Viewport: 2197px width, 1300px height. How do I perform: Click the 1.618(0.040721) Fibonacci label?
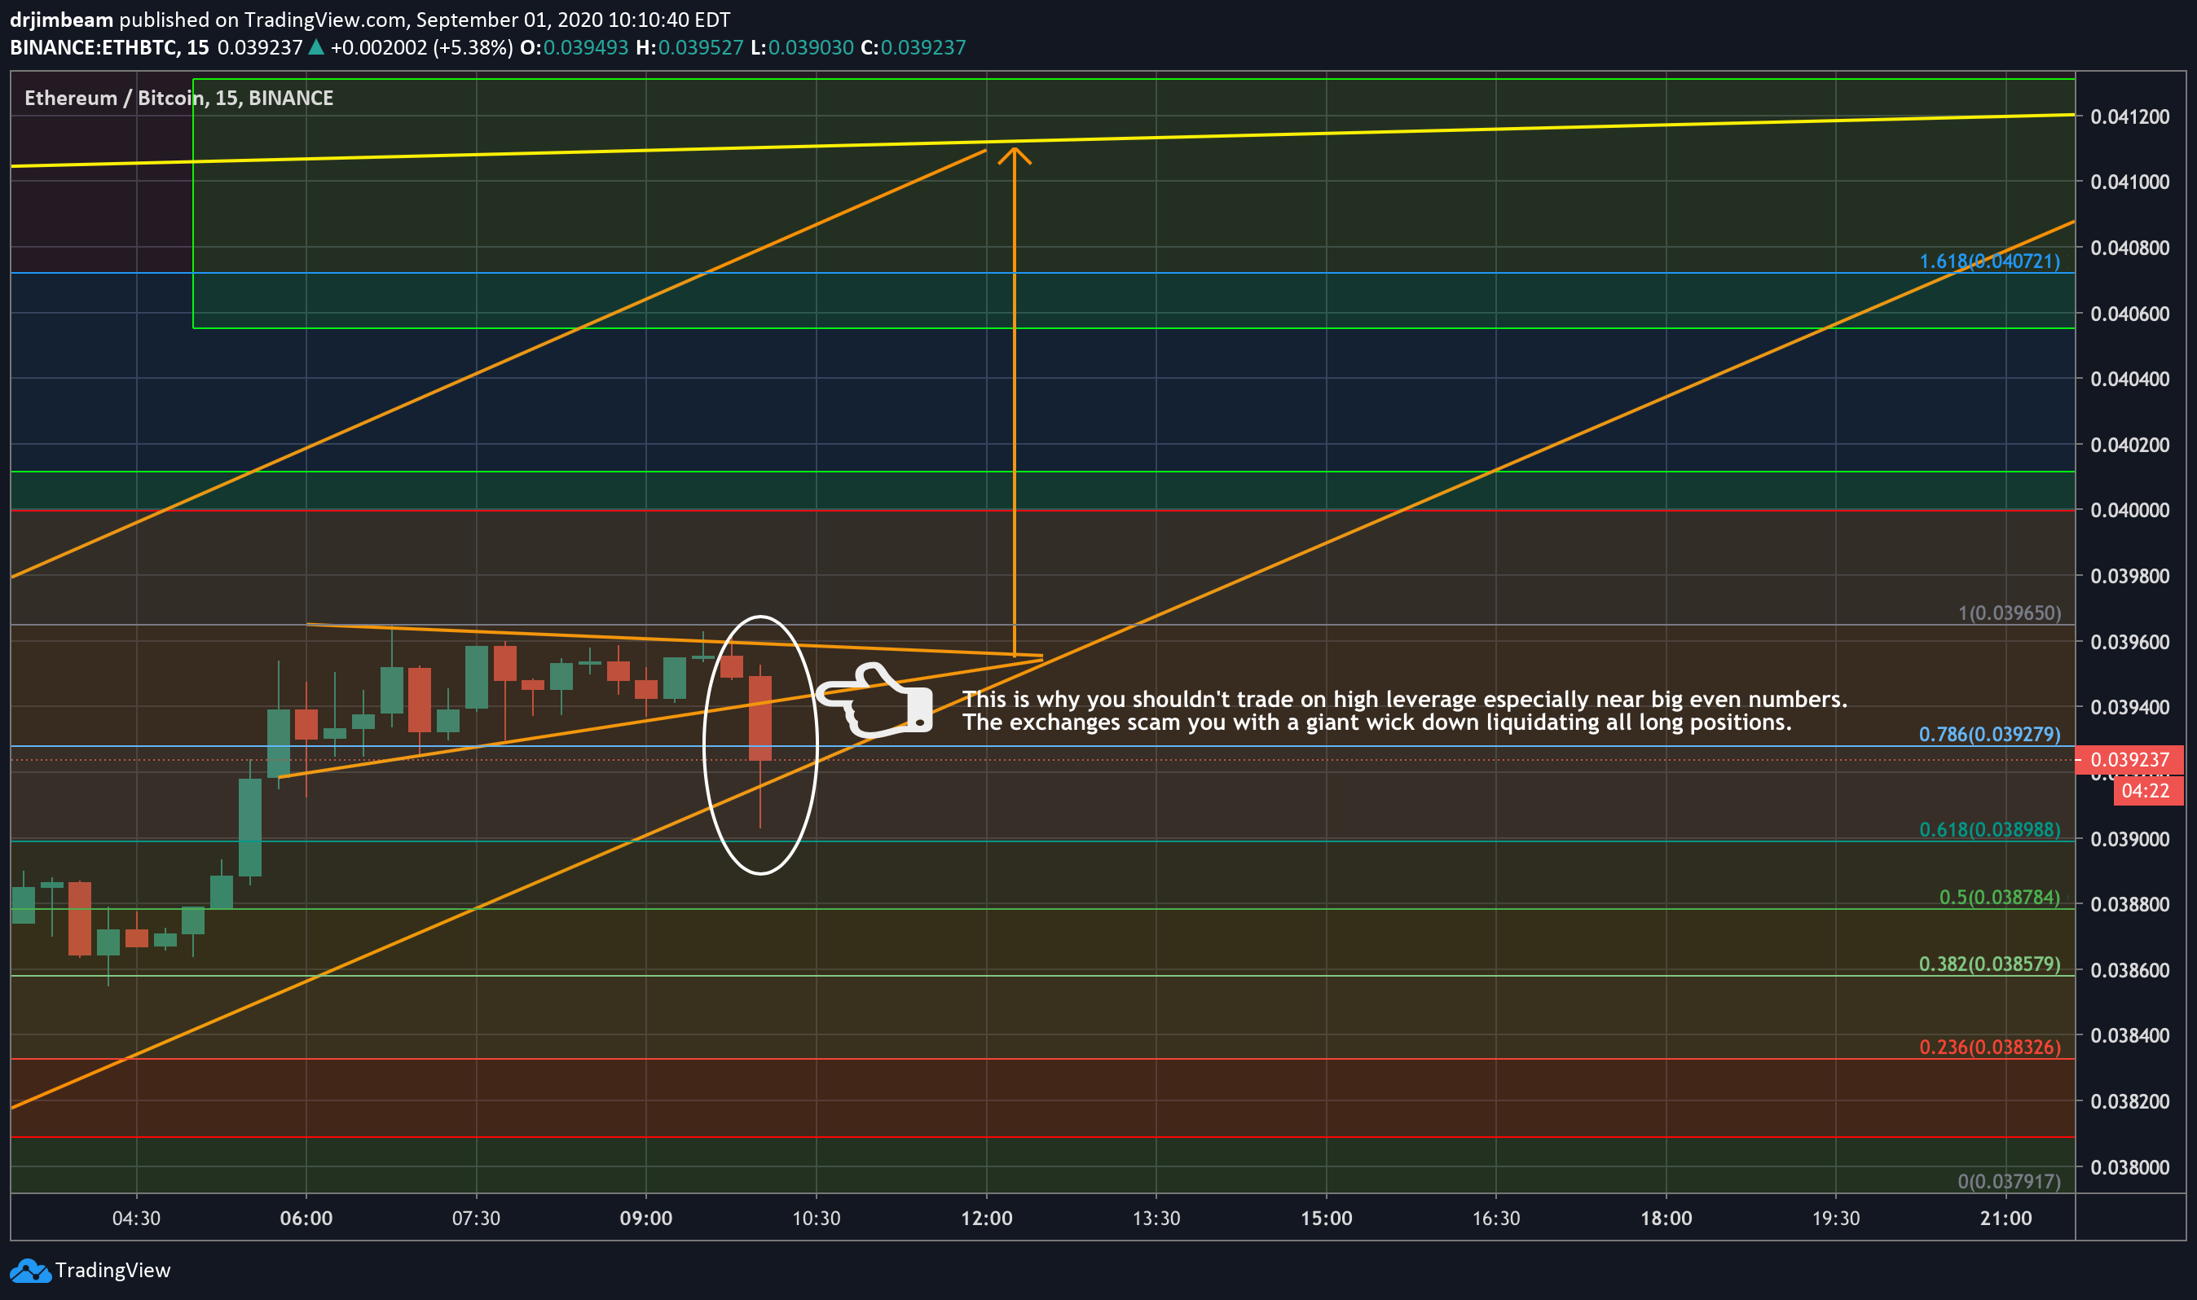[x=1989, y=261]
